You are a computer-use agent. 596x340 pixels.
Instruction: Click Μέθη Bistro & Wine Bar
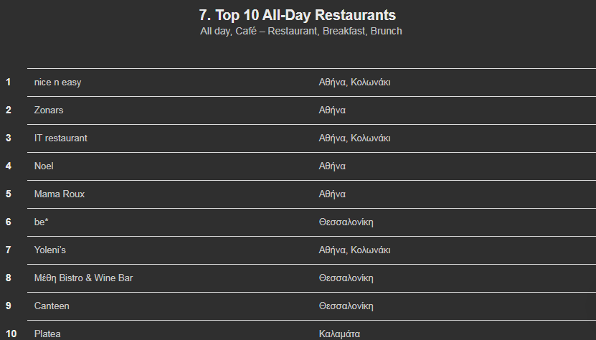point(84,278)
